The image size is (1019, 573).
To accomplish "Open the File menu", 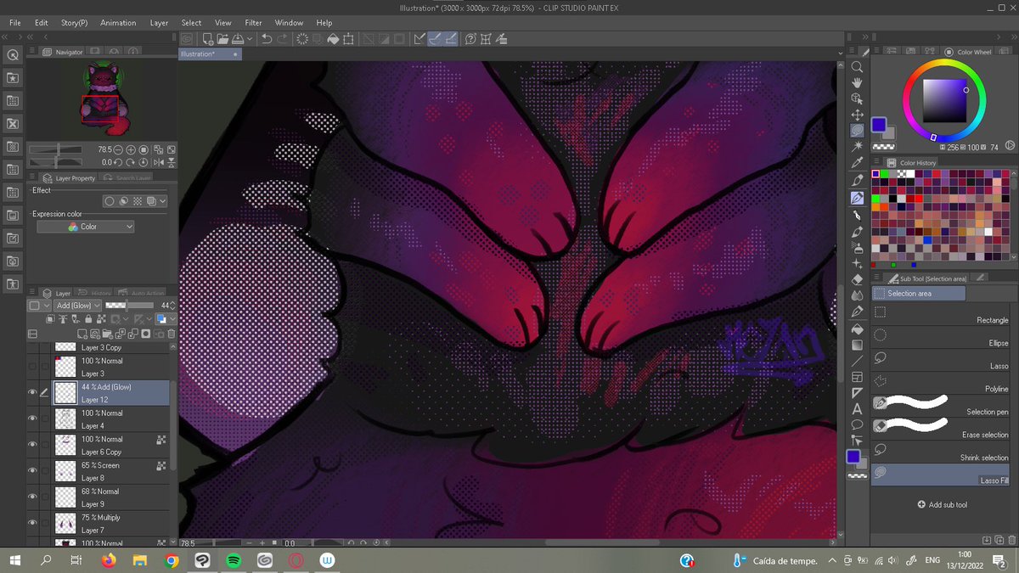I will pos(15,23).
